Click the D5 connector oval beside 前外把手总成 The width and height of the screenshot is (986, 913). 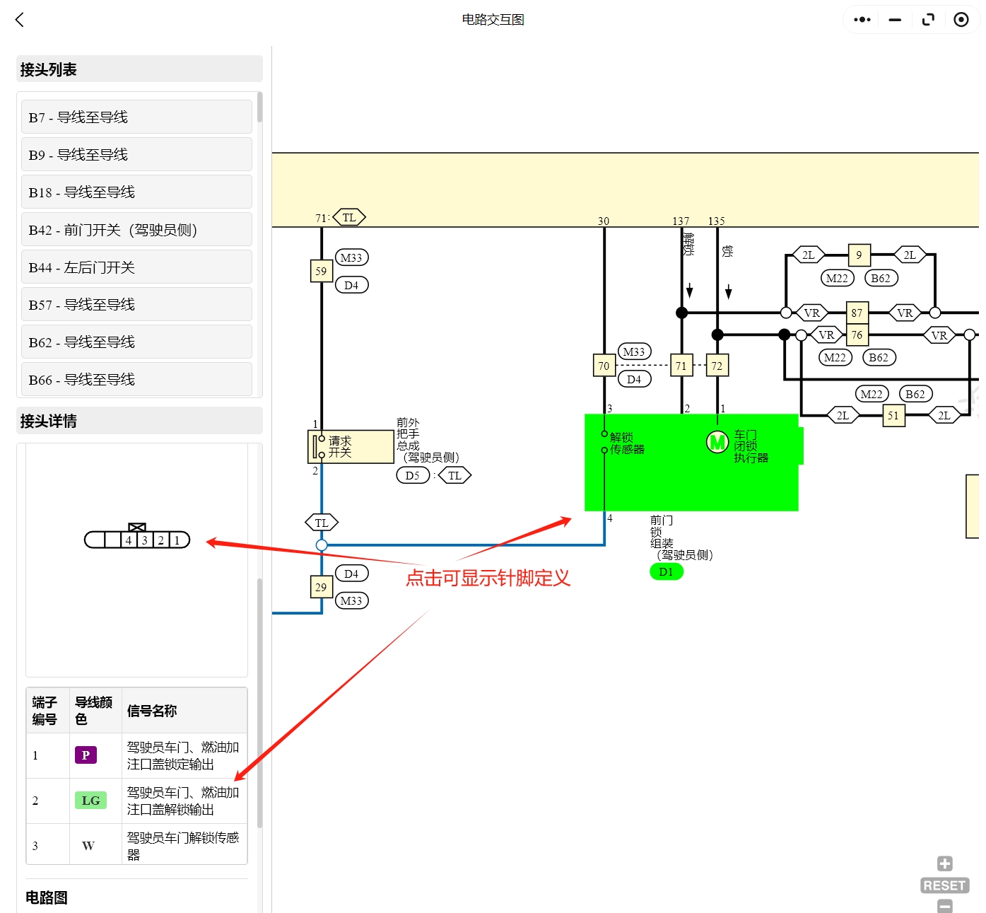point(412,475)
